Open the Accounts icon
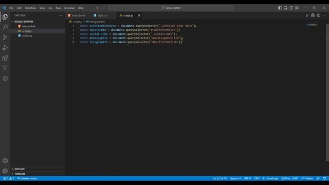This screenshot has height=185, width=329. [5, 161]
